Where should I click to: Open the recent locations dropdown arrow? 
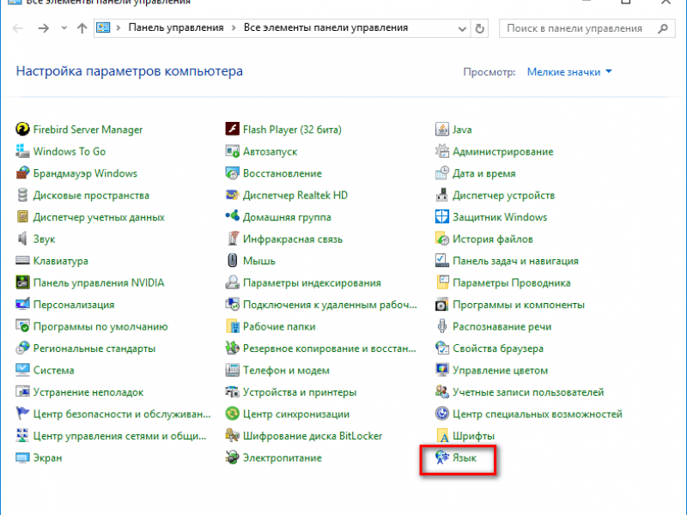[x=64, y=28]
